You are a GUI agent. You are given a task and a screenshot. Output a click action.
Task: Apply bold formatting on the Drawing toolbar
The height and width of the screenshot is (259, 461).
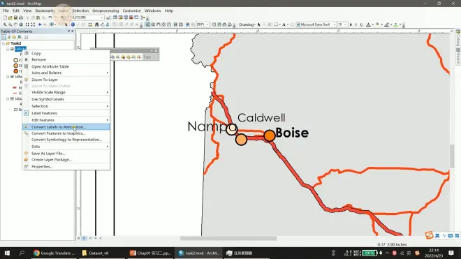351,24
